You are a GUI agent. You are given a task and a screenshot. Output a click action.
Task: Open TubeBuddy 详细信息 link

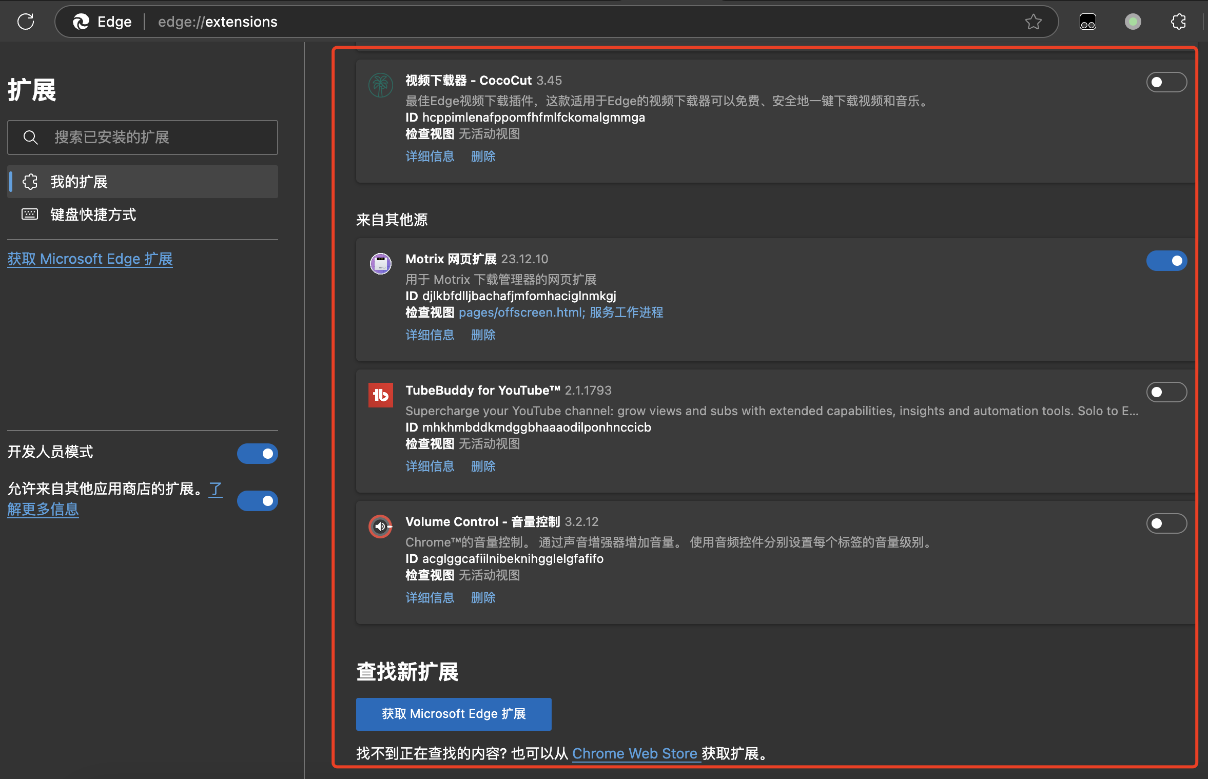click(x=430, y=466)
